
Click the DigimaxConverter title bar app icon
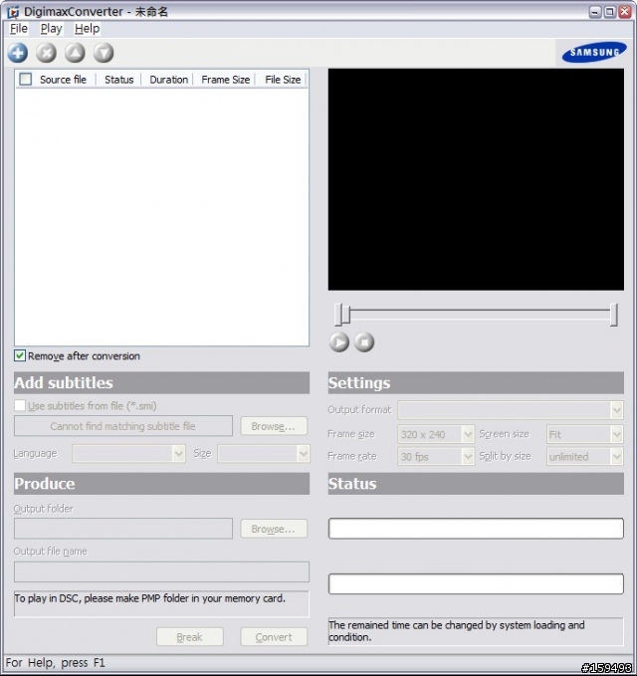click(13, 12)
